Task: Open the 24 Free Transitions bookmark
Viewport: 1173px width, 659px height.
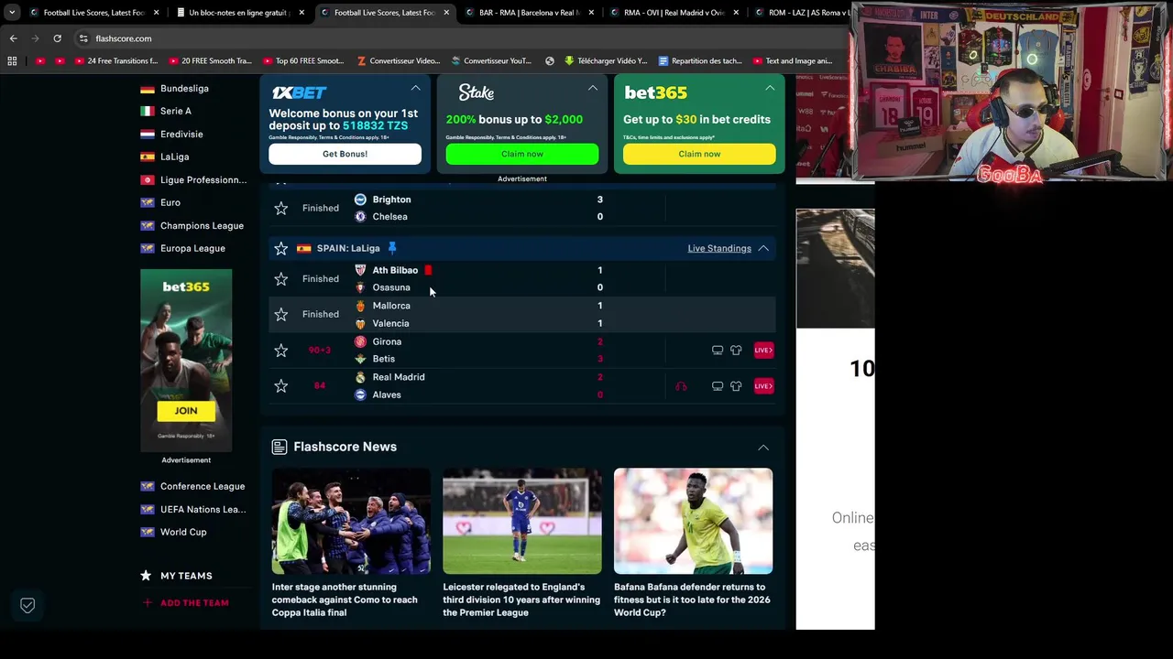Action: tap(115, 61)
